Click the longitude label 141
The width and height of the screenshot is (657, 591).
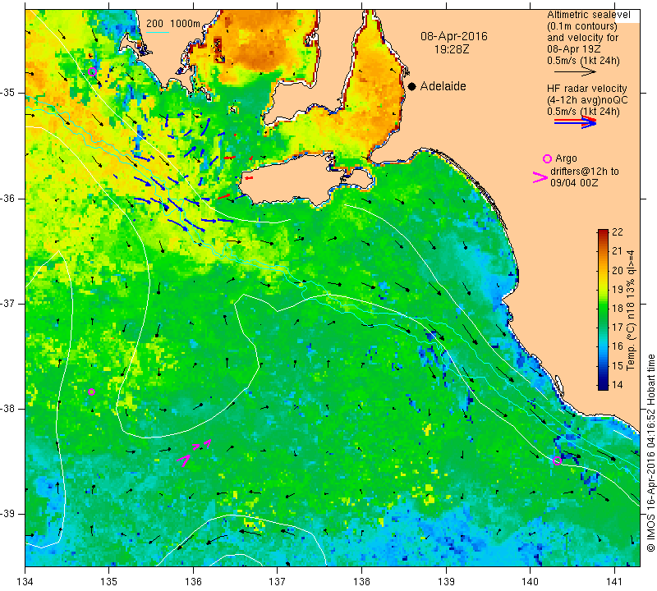[614, 582]
